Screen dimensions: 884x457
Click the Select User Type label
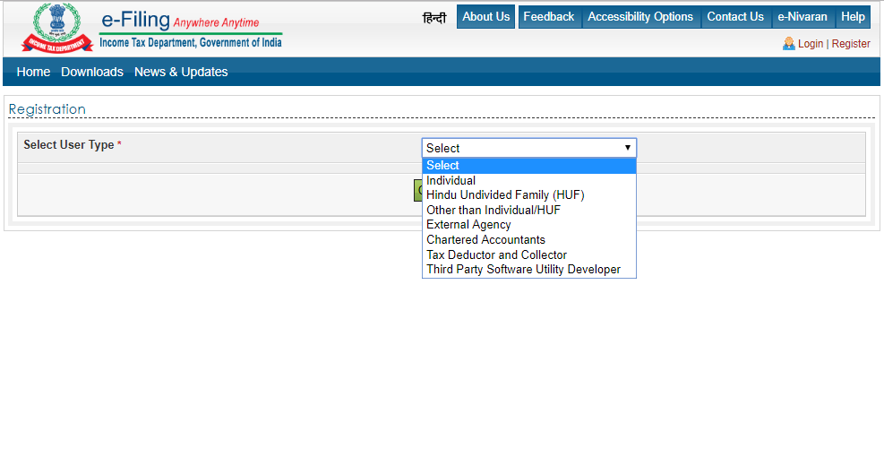click(x=69, y=145)
